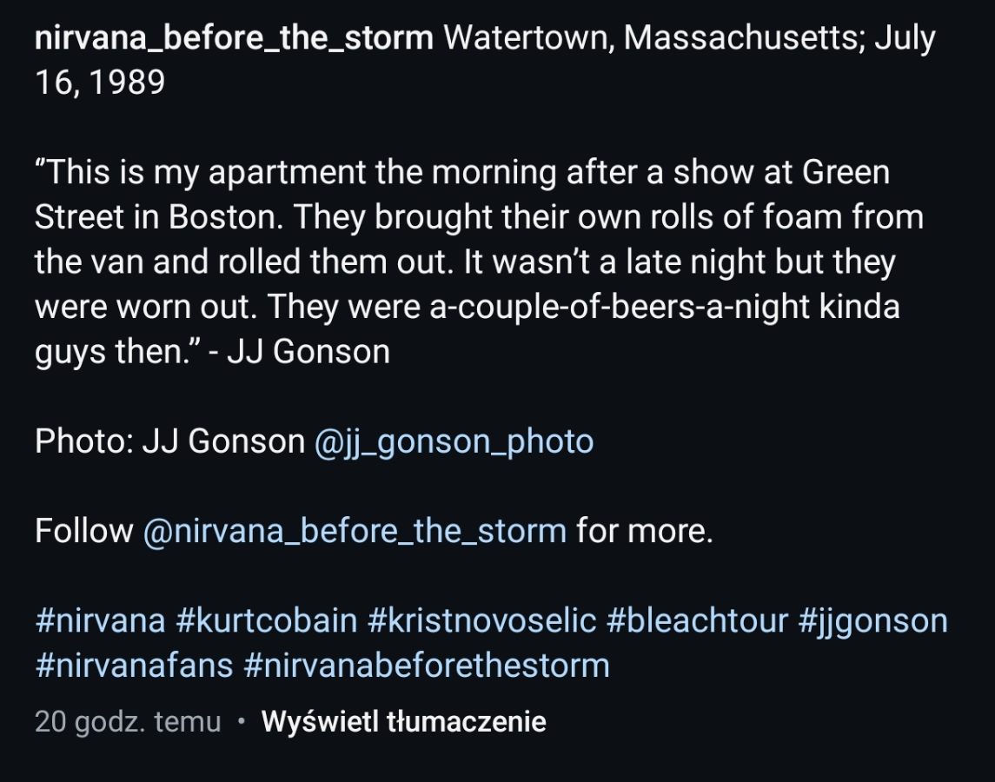
Task: Open the #kristnovoselic hashtag
Action: [481, 620]
